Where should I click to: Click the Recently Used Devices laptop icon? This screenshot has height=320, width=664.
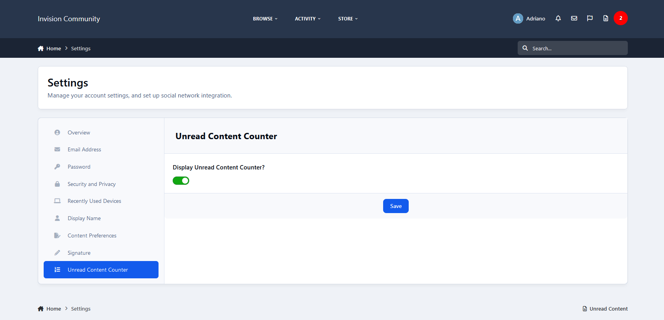click(x=57, y=201)
